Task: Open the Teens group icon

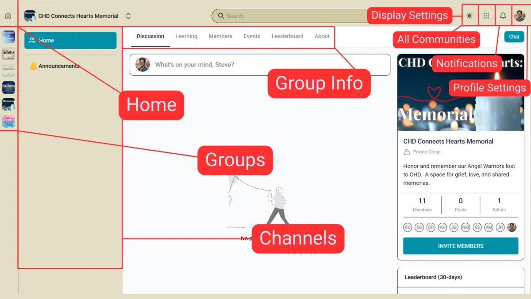Action: click(x=8, y=121)
